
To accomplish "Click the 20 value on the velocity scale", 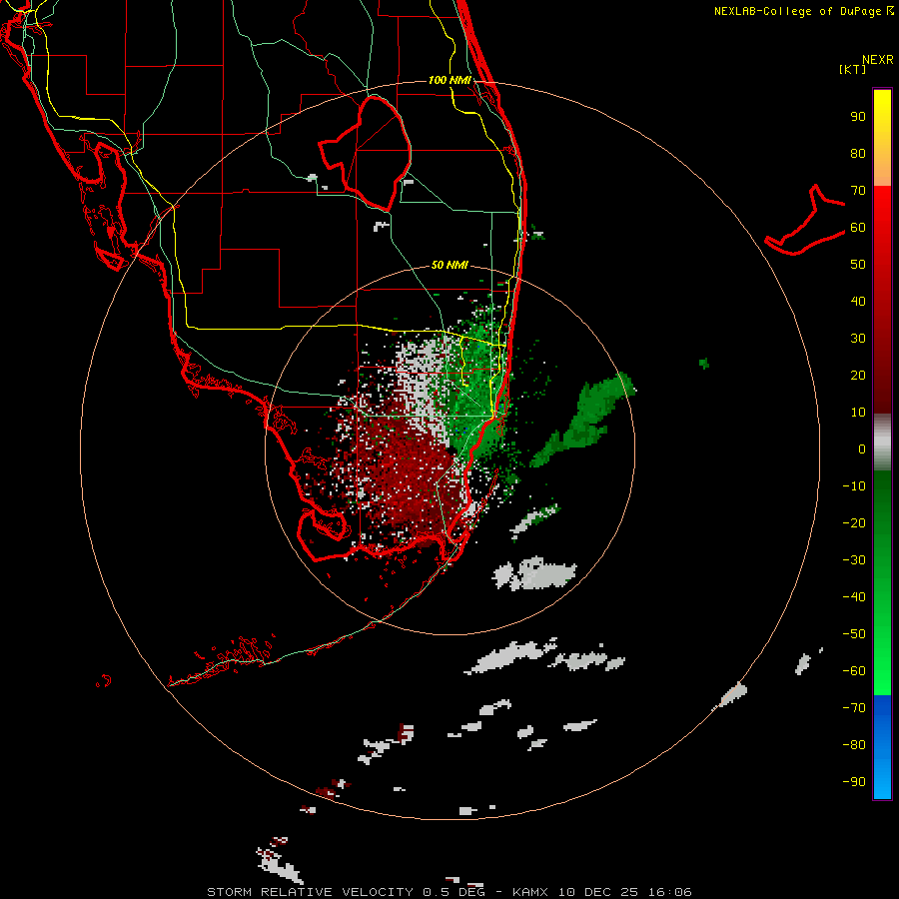I will pyautogui.click(x=858, y=376).
